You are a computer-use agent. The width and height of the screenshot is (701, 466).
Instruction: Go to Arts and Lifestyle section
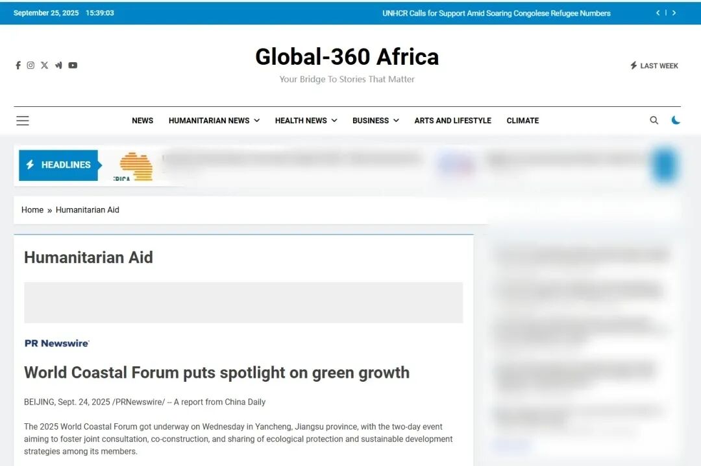tap(452, 121)
